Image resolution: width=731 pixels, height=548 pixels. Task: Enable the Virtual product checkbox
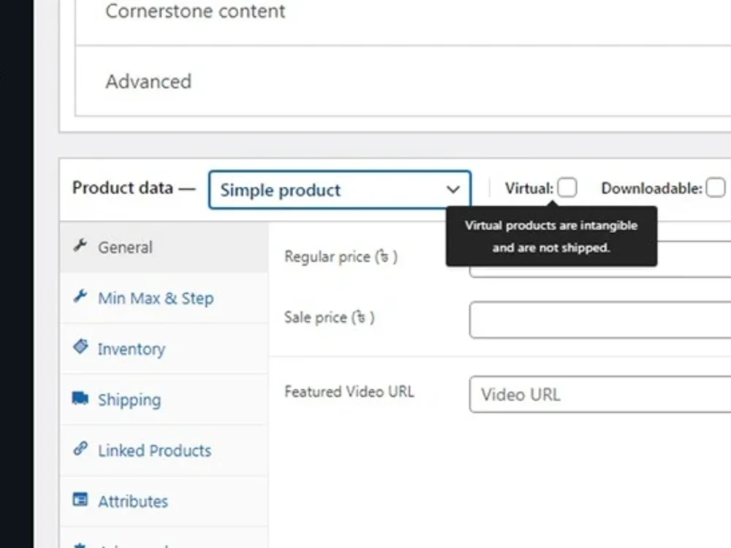coord(567,189)
